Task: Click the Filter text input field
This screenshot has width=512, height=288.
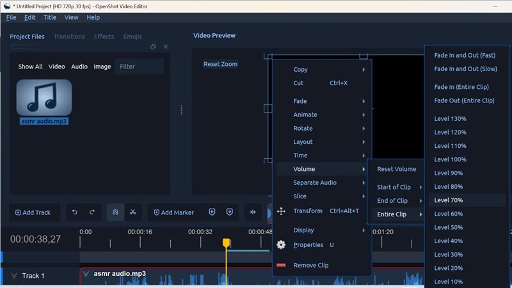Action: [x=139, y=67]
